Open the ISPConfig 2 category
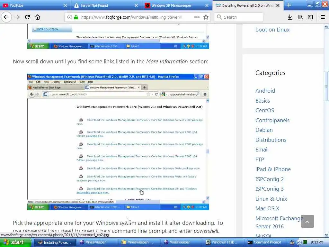 270,179
